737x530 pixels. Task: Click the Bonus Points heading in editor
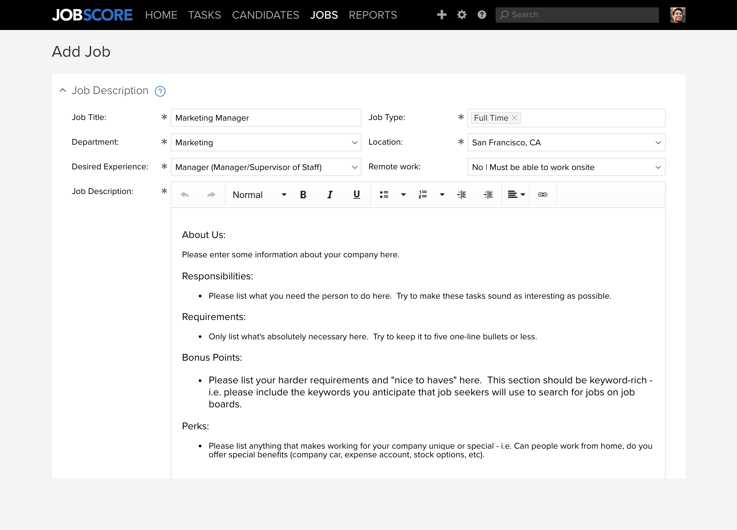pyautogui.click(x=212, y=357)
